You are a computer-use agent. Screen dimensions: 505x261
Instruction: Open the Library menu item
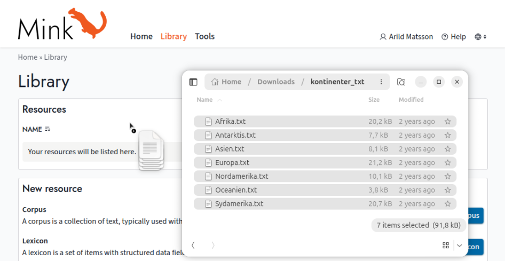coord(173,36)
